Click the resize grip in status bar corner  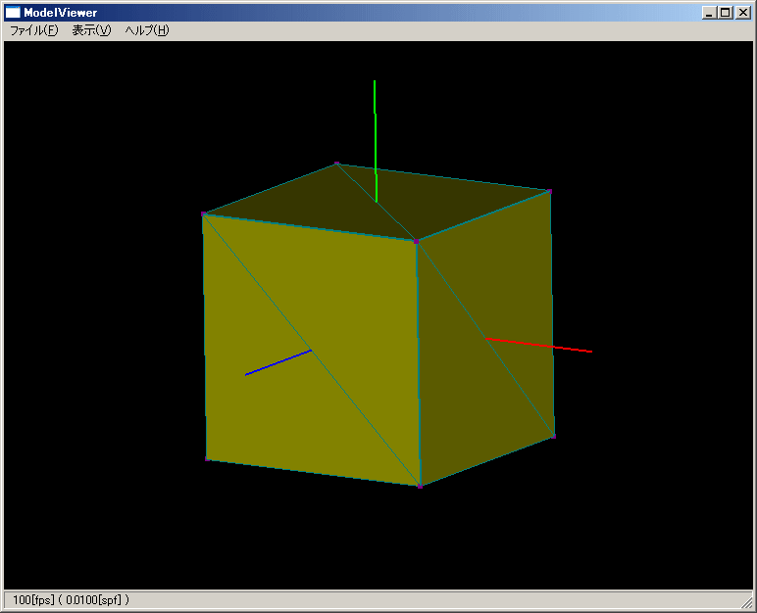pos(747,602)
